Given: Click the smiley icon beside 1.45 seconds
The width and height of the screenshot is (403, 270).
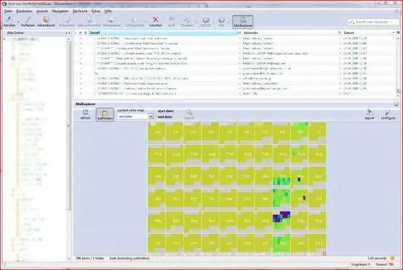Looking at the screenshot, I should tap(392, 258).
